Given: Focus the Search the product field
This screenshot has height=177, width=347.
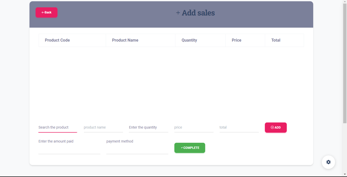Looking at the screenshot, I should pyautogui.click(x=58, y=128).
